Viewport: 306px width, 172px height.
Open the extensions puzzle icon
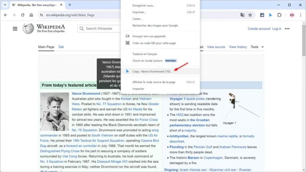pos(279,15)
